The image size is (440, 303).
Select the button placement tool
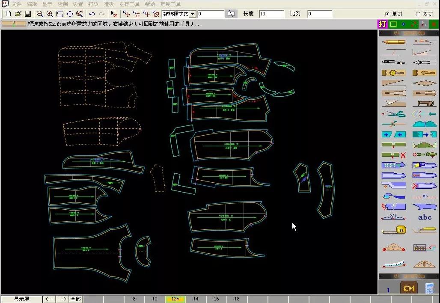click(x=393, y=73)
